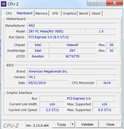Switch to the CPU tab

point(9,13)
